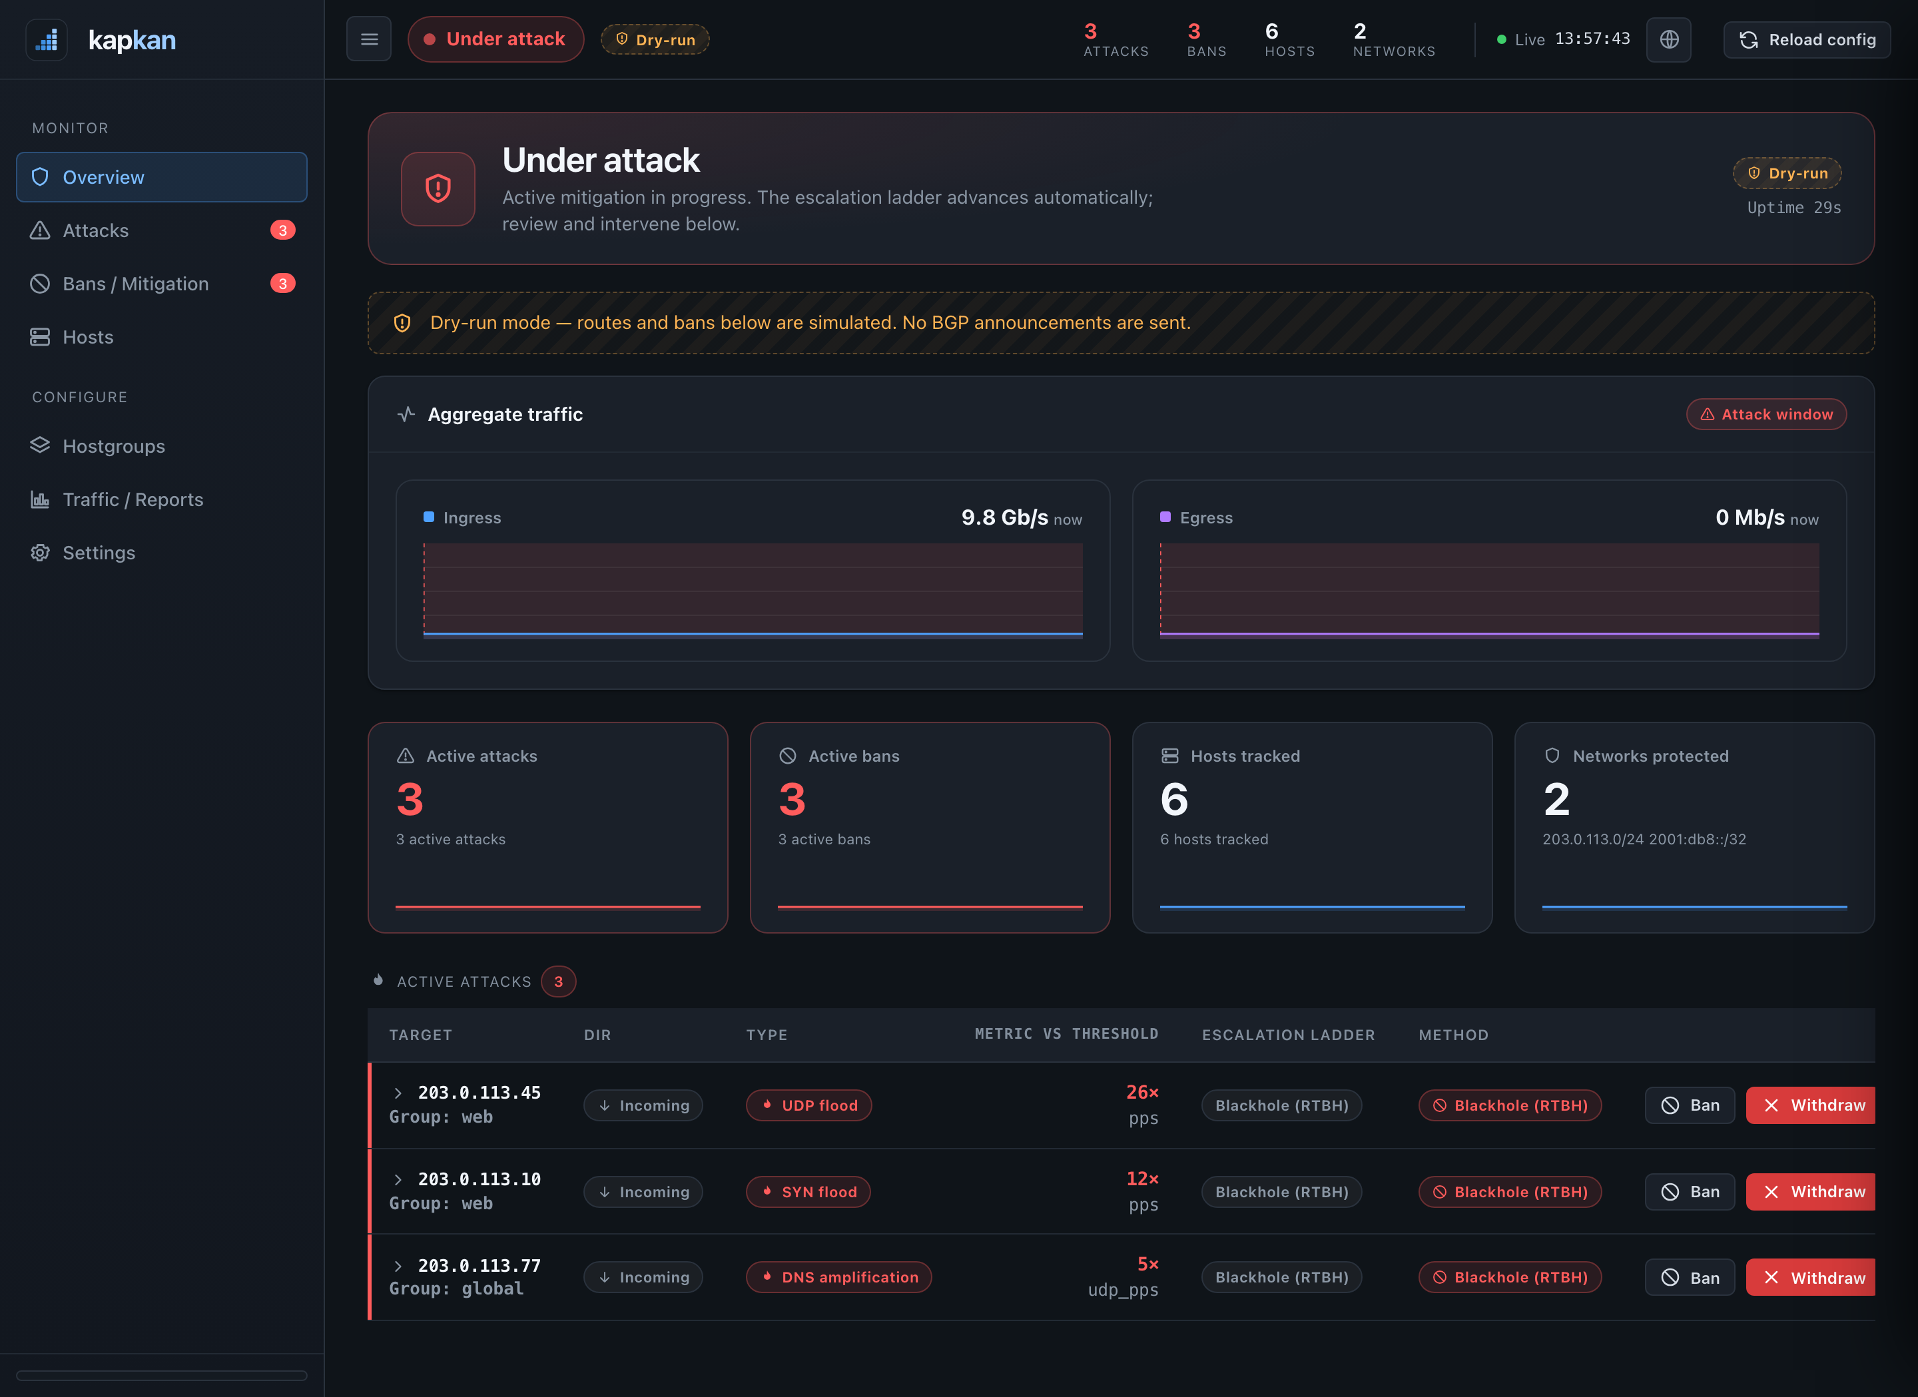Click the HOSTS counter in top bar
The height and width of the screenshot is (1397, 1918).
click(x=1290, y=40)
